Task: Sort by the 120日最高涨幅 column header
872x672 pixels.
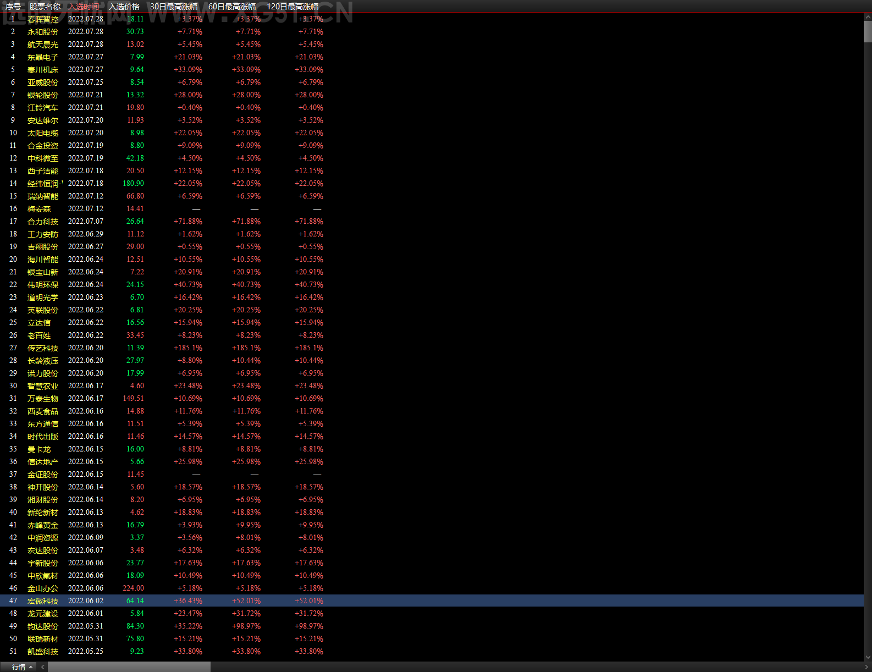Action: (292, 7)
